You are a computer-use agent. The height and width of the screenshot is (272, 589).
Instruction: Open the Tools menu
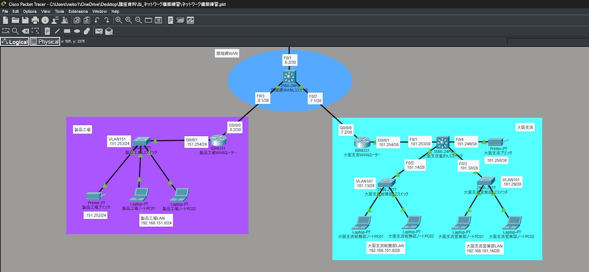59,11
